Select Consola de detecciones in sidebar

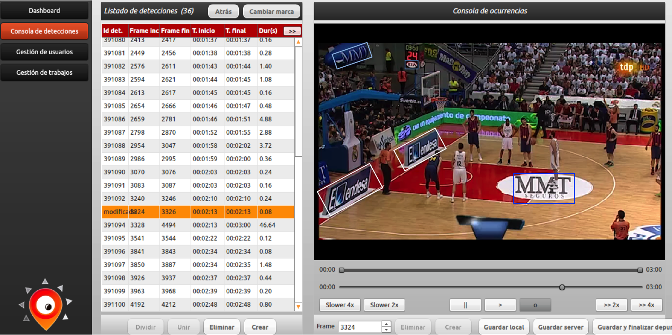coord(44,31)
